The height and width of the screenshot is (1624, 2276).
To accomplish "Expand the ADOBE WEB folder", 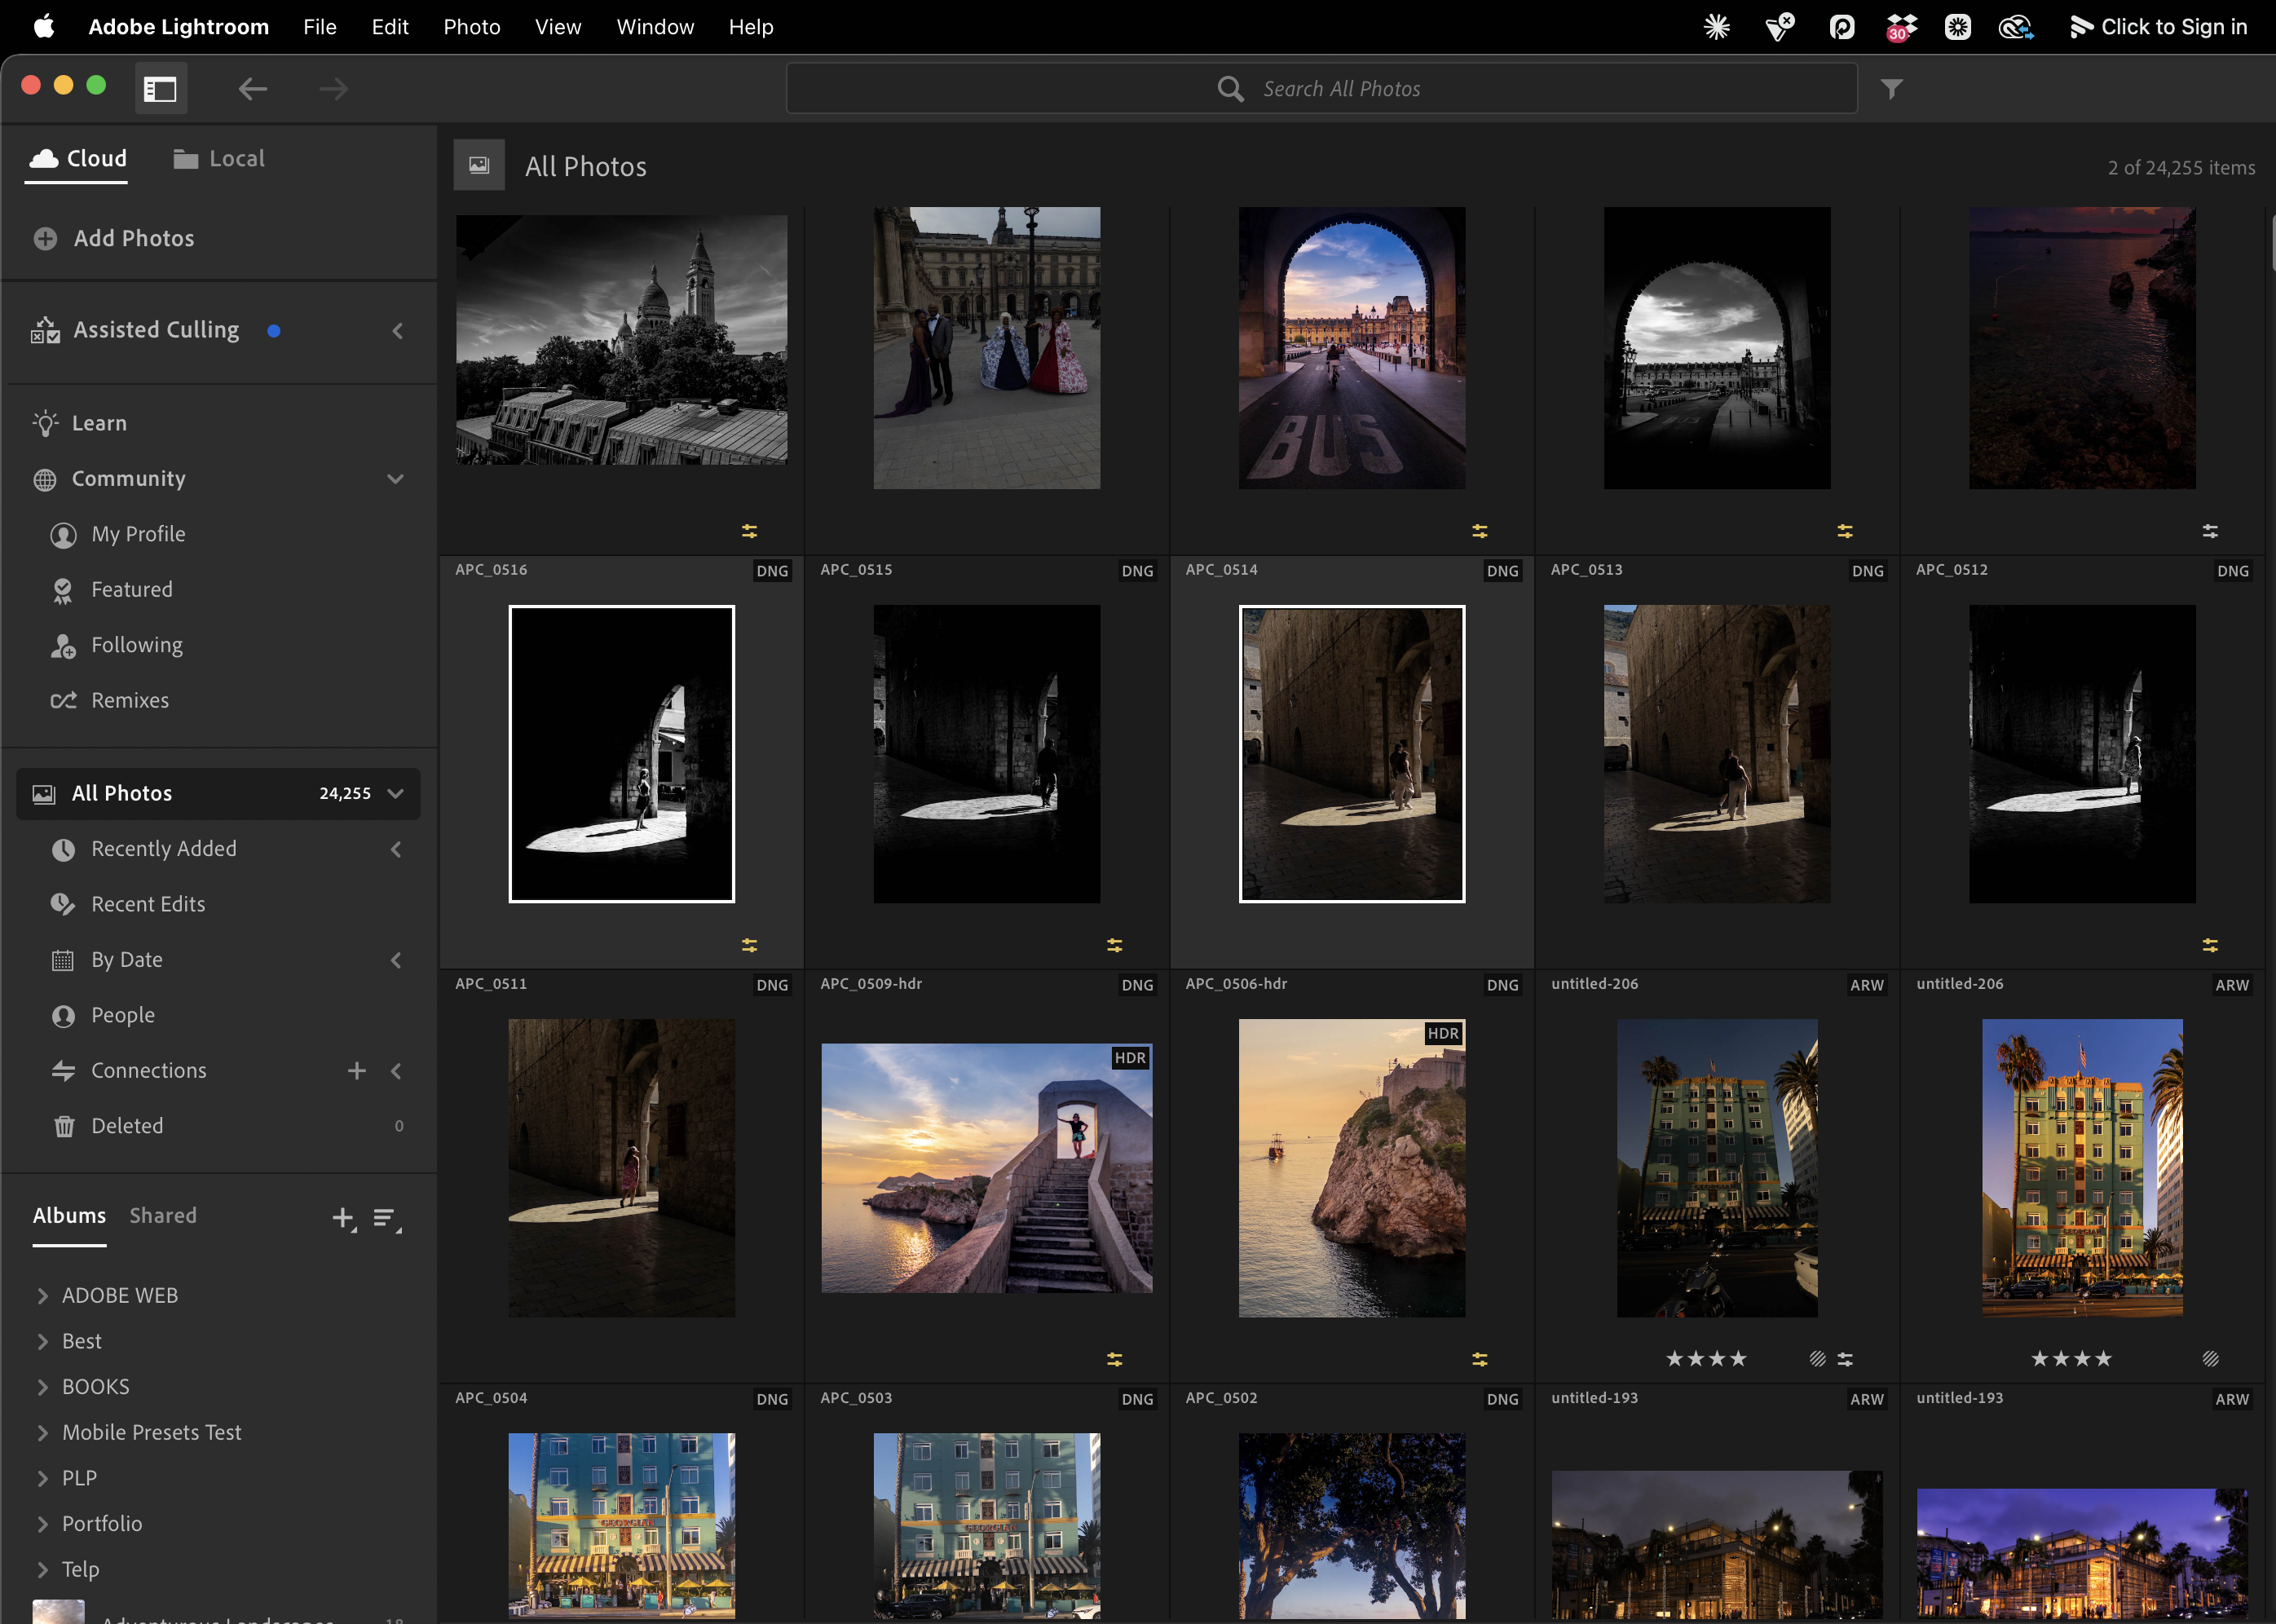I will point(42,1296).
